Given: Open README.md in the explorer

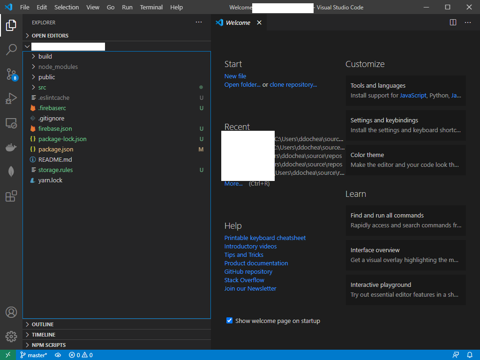Looking at the screenshot, I should [x=117, y=159].
